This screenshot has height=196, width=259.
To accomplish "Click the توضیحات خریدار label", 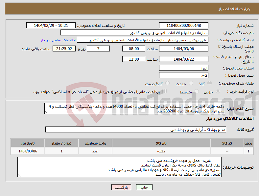I will click(238, 167).
